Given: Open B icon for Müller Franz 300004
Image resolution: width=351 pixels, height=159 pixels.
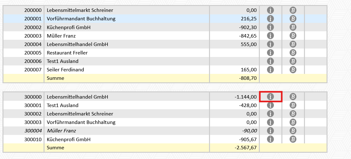Looking at the screenshot, I should pos(293,131).
